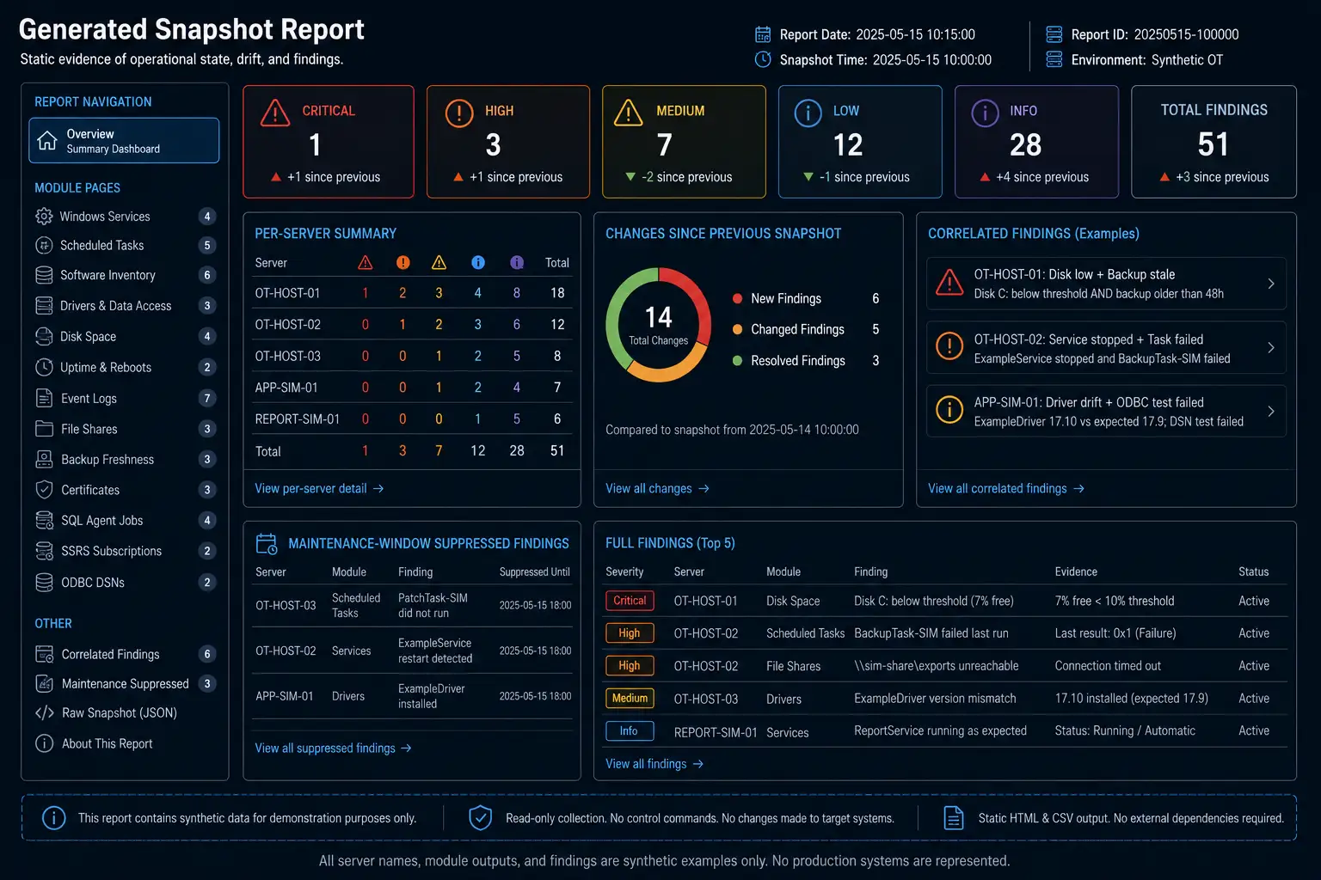Open the Event Logs module page

tap(125, 398)
